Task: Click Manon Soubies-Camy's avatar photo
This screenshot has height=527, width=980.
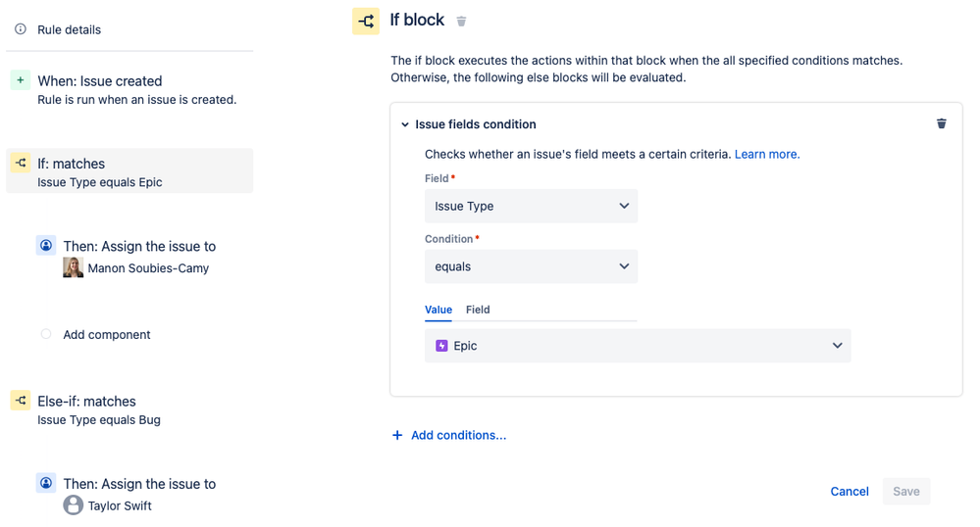Action: click(x=73, y=267)
